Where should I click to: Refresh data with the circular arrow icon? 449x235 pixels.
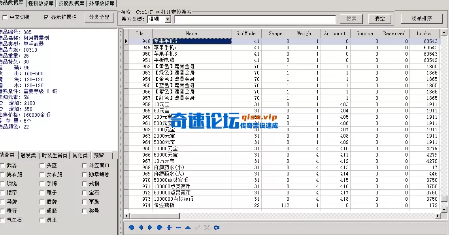click(x=217, y=228)
